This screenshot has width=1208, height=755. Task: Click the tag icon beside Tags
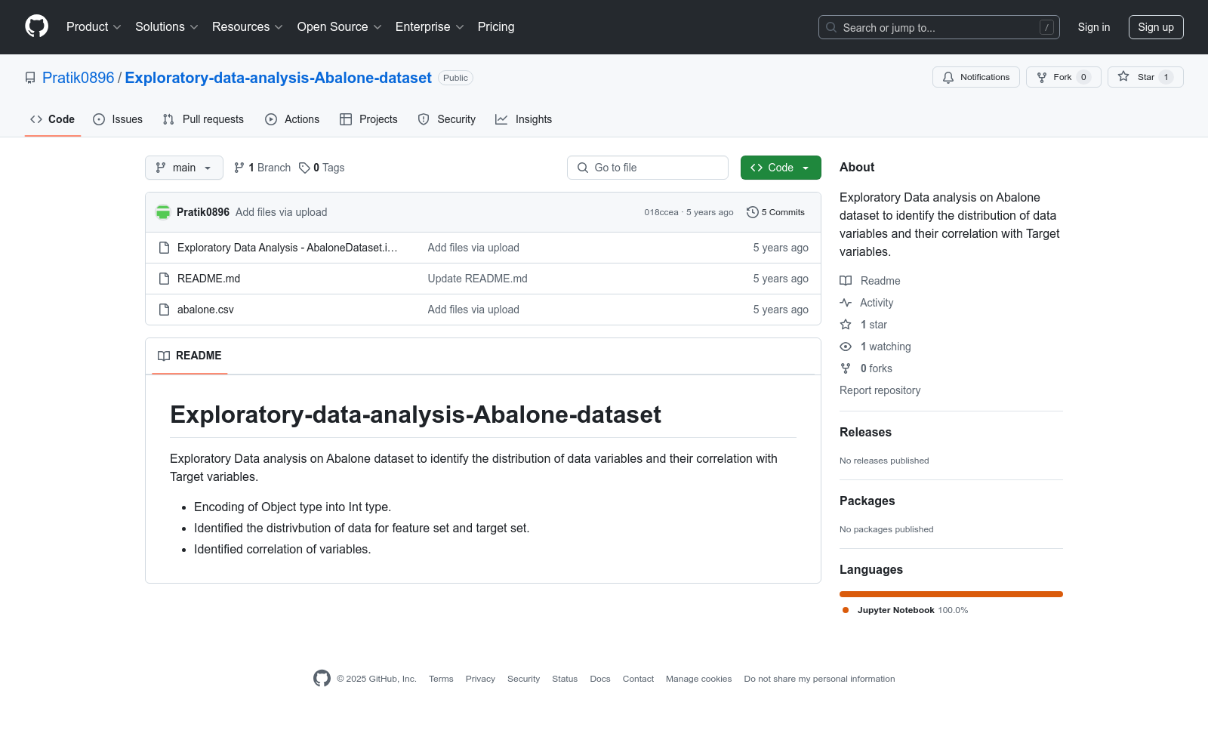[x=304, y=168]
